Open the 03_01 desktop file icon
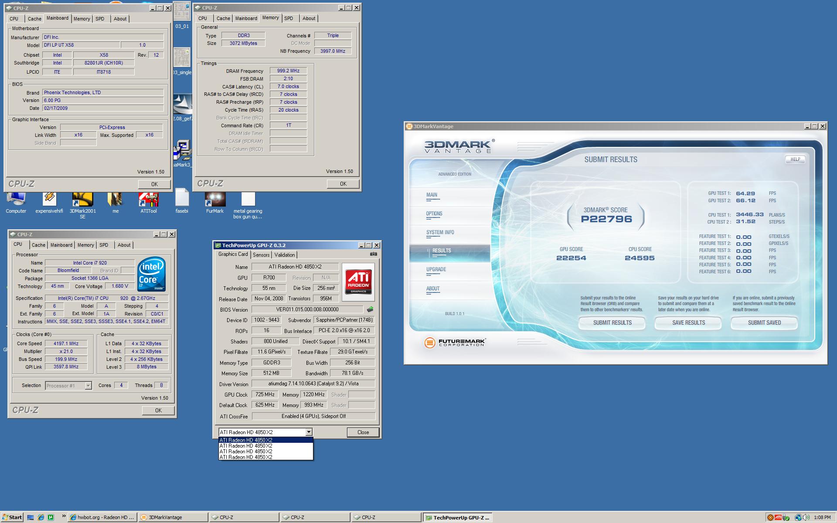This screenshot has width=837, height=523. click(x=182, y=15)
